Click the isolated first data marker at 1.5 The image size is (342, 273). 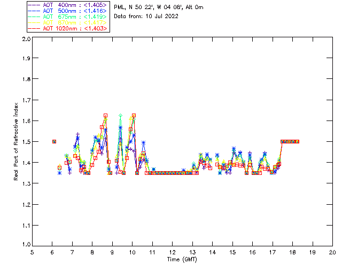55,142
